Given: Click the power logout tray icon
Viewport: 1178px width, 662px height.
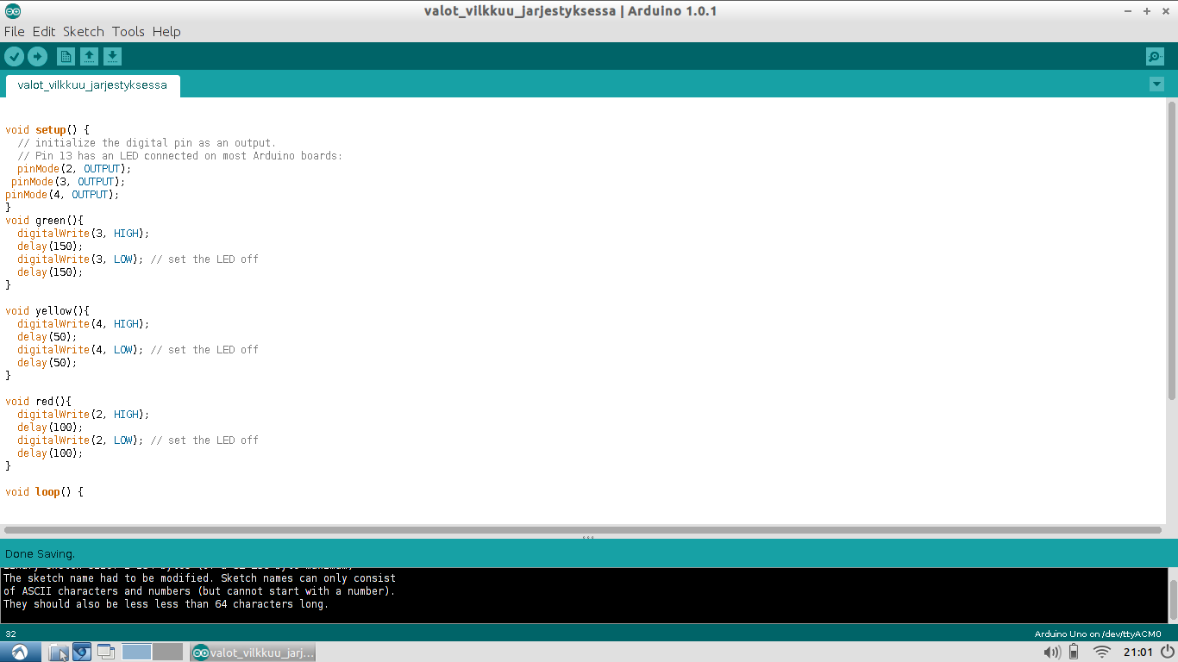Looking at the screenshot, I should [x=1167, y=652].
